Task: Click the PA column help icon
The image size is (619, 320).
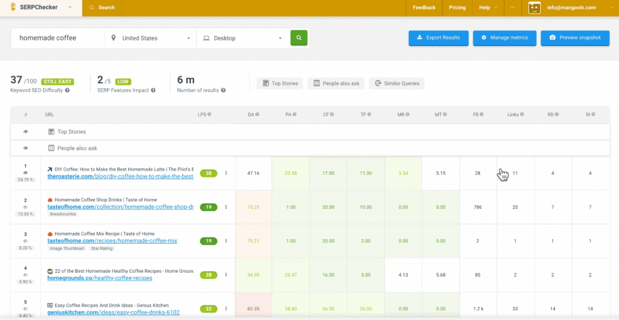Action: (294, 114)
